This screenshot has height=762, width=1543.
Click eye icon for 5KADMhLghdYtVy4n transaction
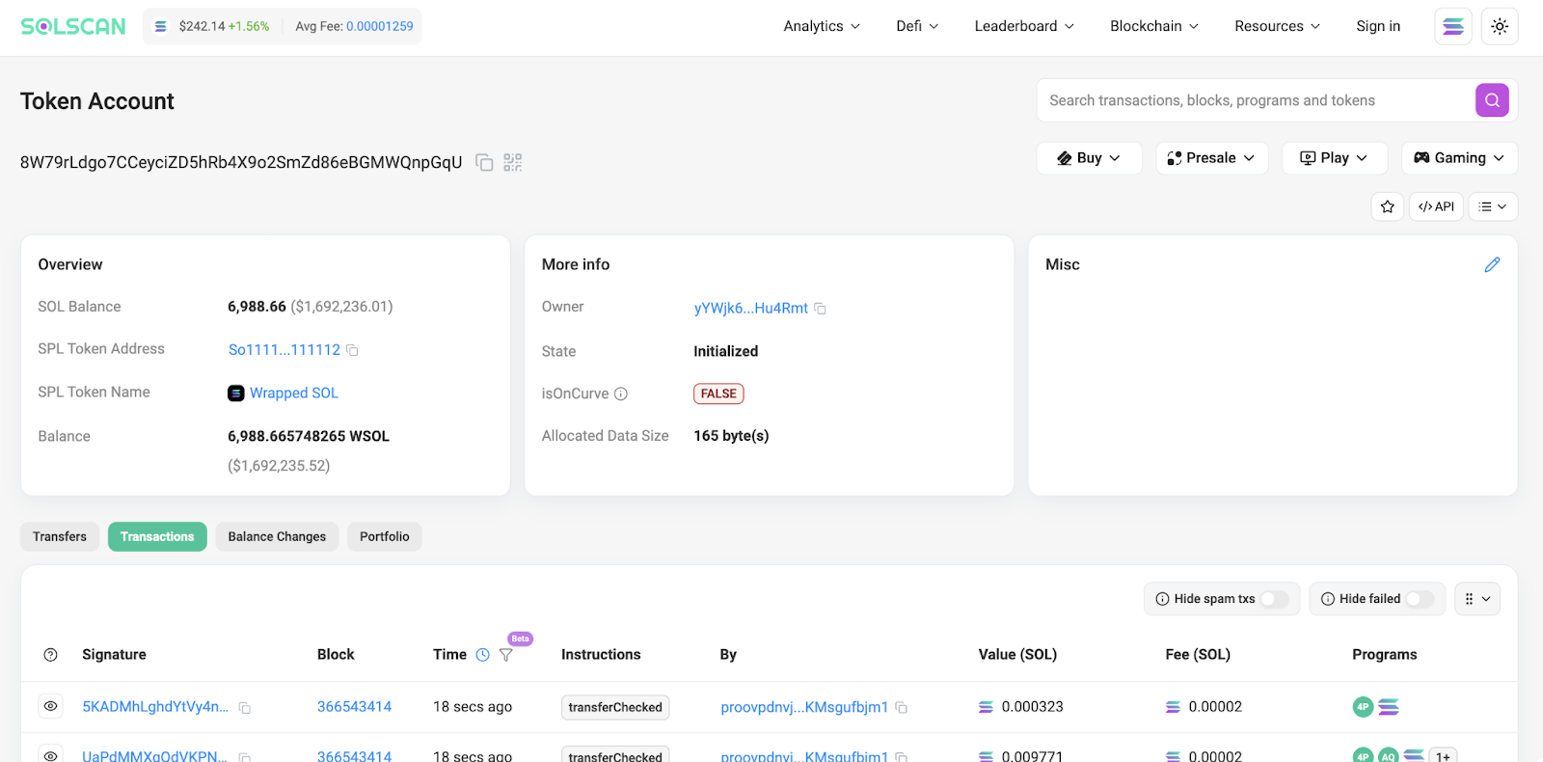51,707
